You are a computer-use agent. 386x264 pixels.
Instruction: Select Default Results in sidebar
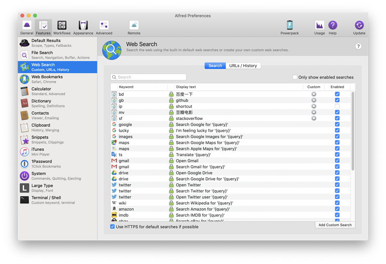57,43
